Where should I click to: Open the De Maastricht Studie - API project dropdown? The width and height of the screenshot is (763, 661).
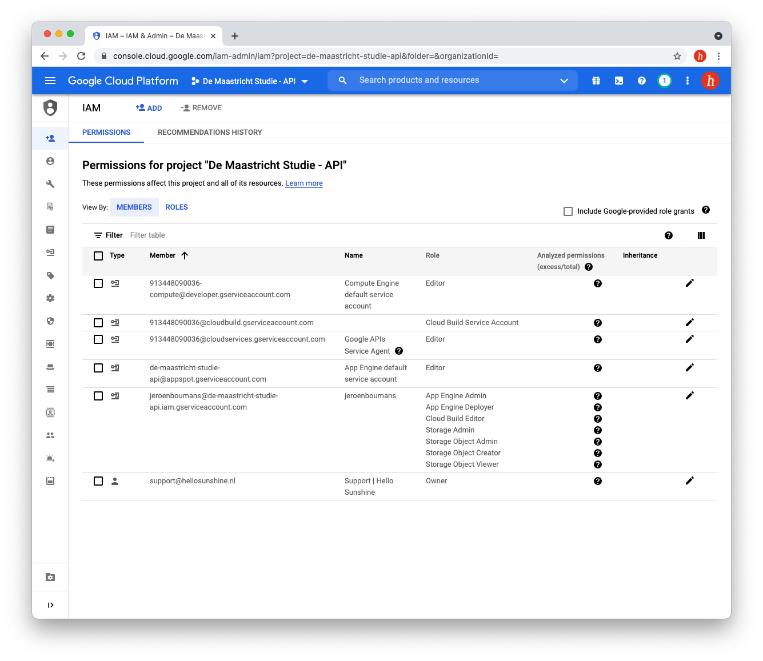point(250,81)
